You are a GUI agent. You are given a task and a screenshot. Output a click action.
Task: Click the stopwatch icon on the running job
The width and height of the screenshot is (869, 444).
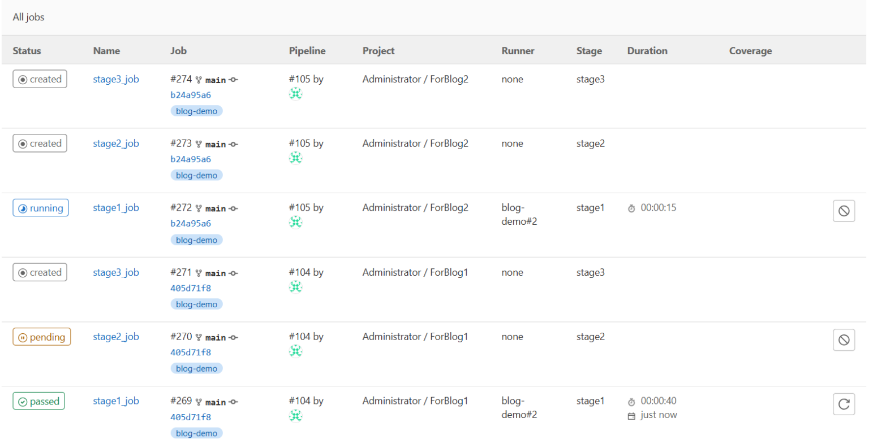click(x=633, y=207)
